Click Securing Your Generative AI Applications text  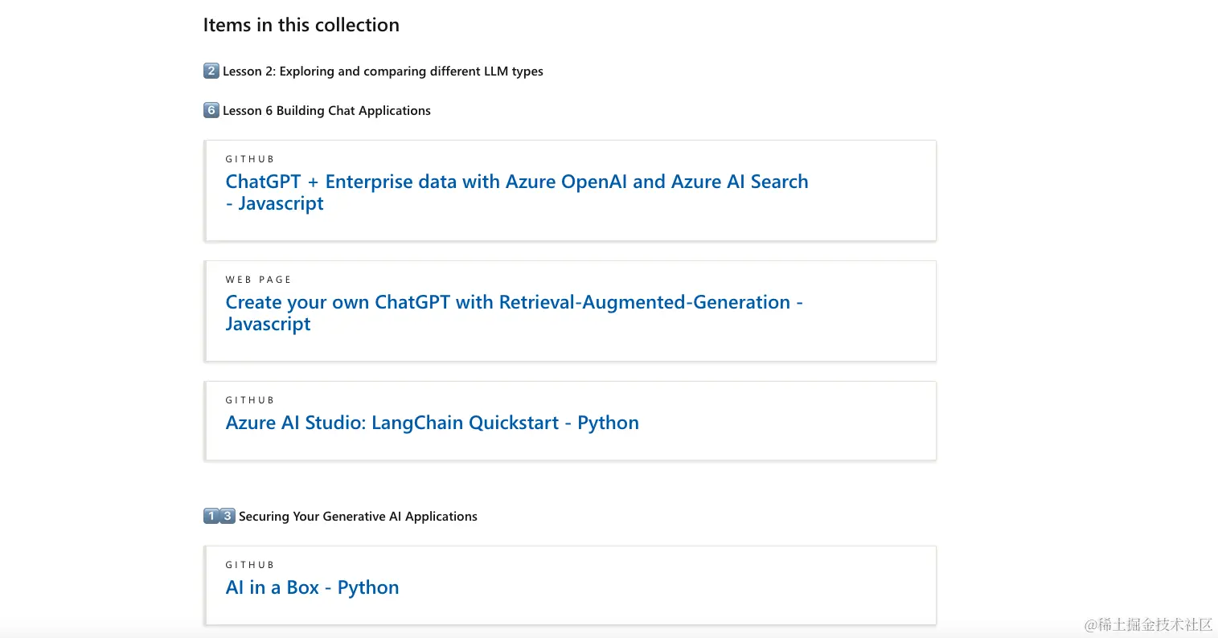[358, 516]
